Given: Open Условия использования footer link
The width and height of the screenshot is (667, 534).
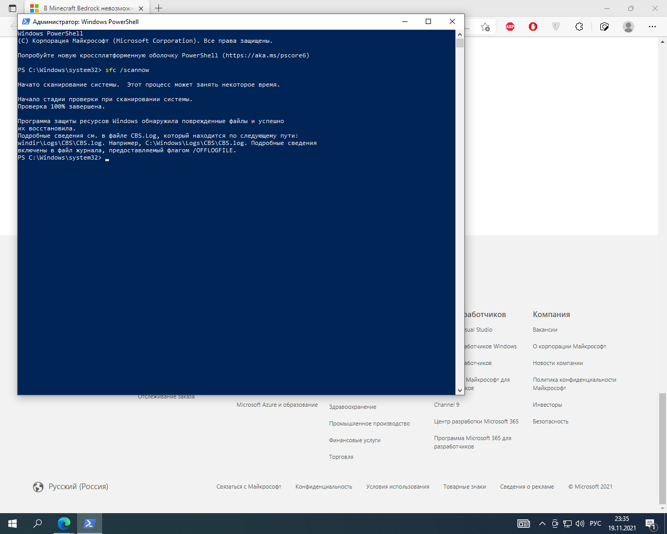Looking at the screenshot, I should (x=398, y=487).
